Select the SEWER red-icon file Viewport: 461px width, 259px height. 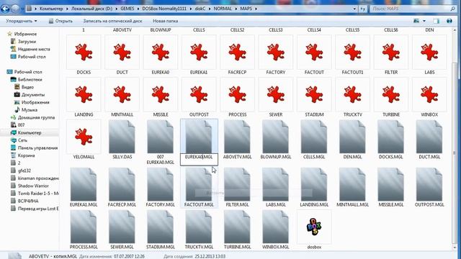tap(276, 98)
